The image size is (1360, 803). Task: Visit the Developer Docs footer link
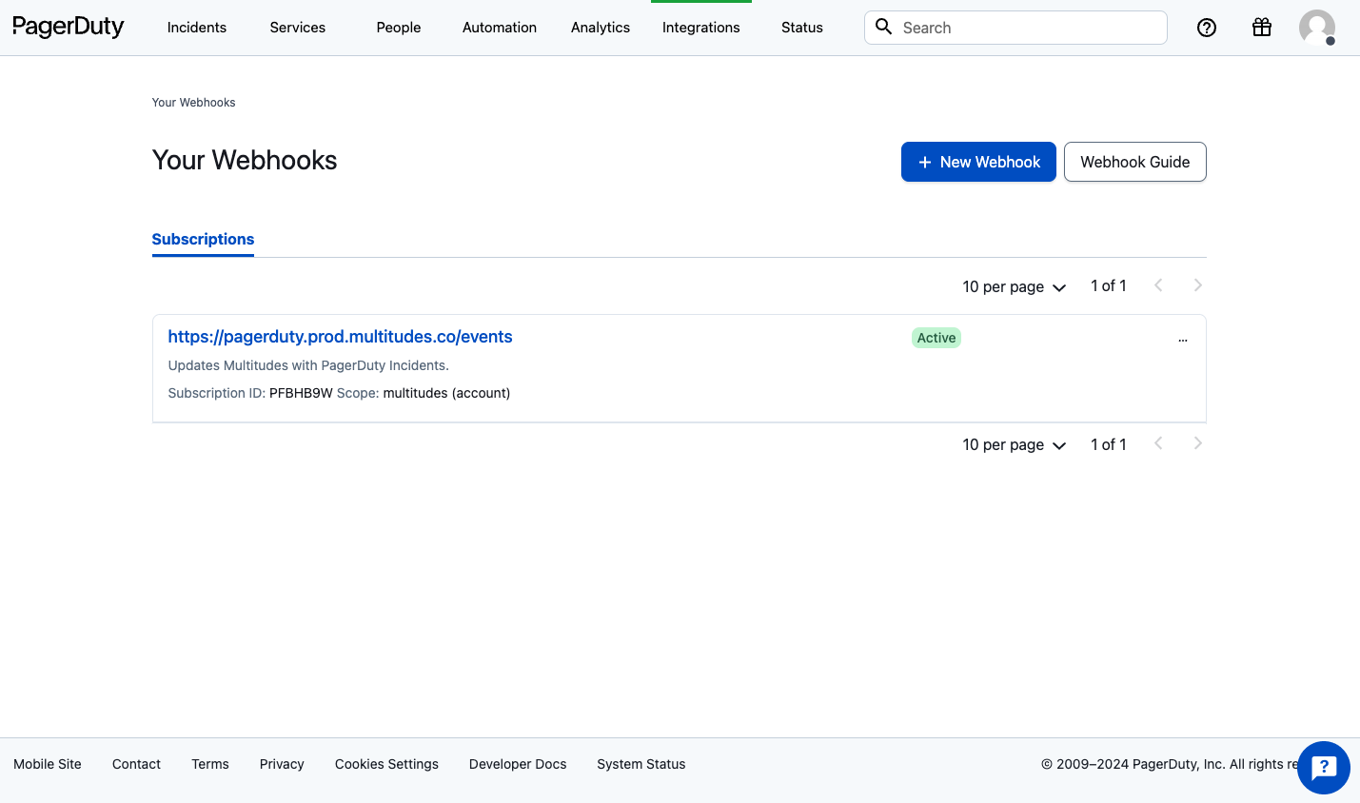[x=517, y=764]
